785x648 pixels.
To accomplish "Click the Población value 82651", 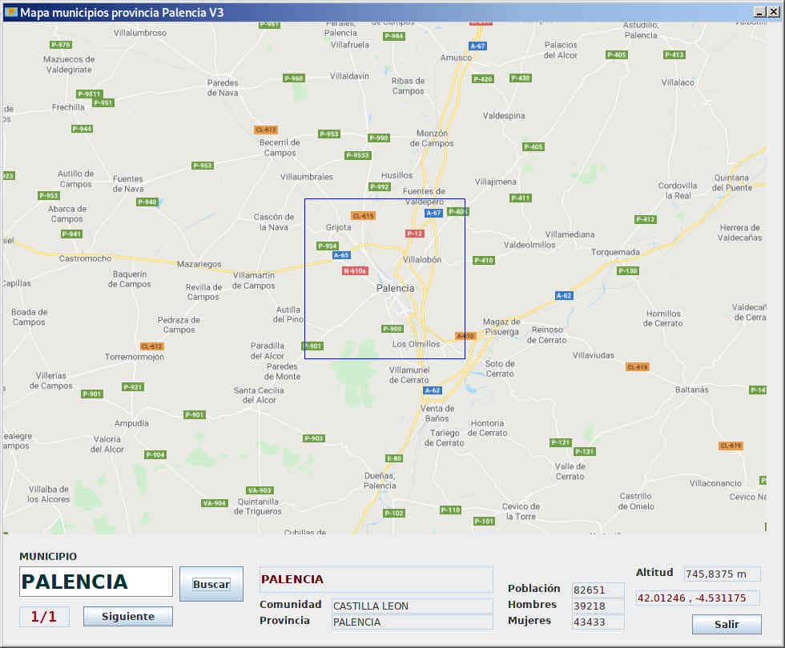I will coord(598,590).
